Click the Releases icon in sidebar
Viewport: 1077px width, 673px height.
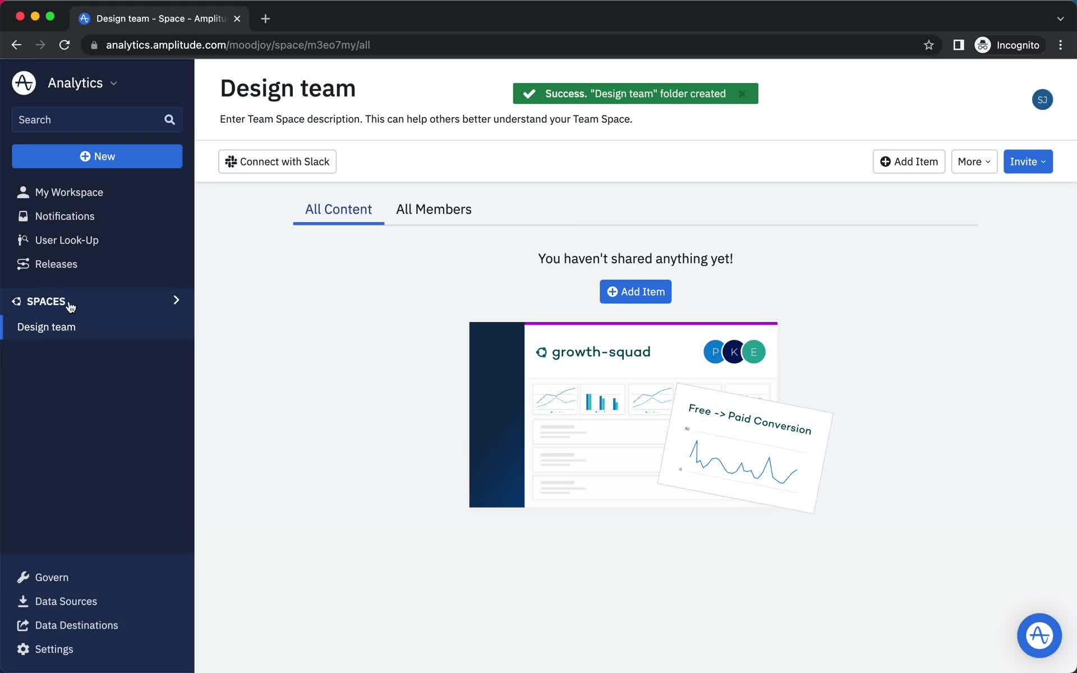(22, 263)
